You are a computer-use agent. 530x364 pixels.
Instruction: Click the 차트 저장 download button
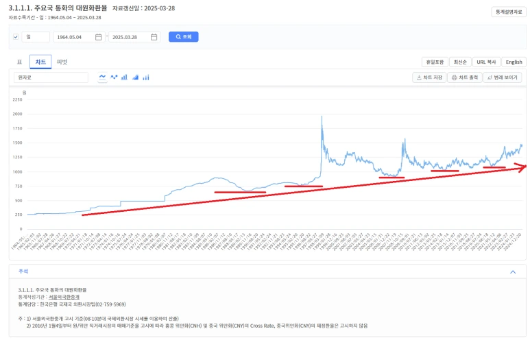pyautogui.click(x=429, y=77)
